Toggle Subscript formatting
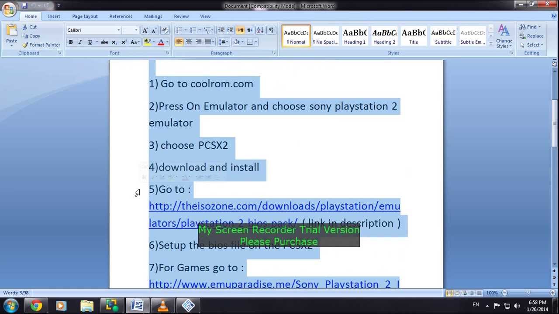559x314 pixels. click(114, 42)
